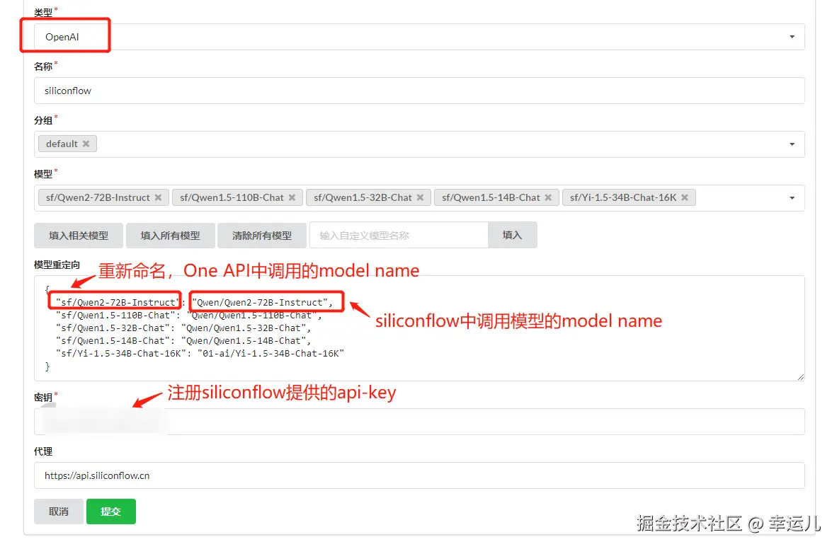Click the 填入所有模型 button
This screenshot has width=837, height=549.
click(x=170, y=236)
